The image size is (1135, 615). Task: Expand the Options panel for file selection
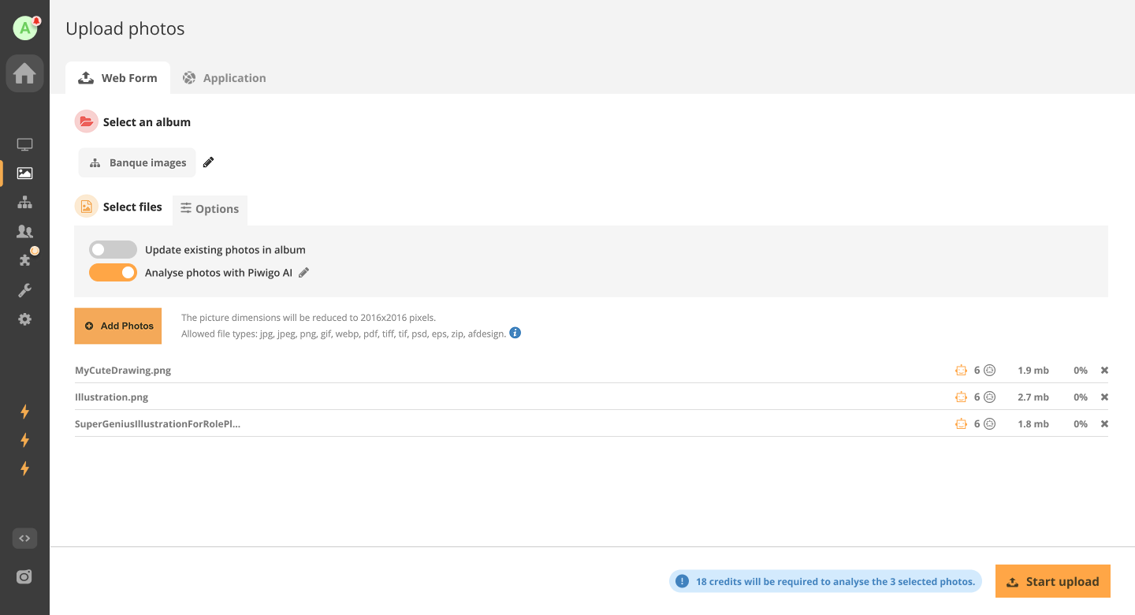[x=210, y=209]
